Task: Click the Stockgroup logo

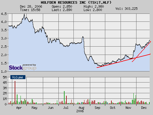Action: (23, 67)
